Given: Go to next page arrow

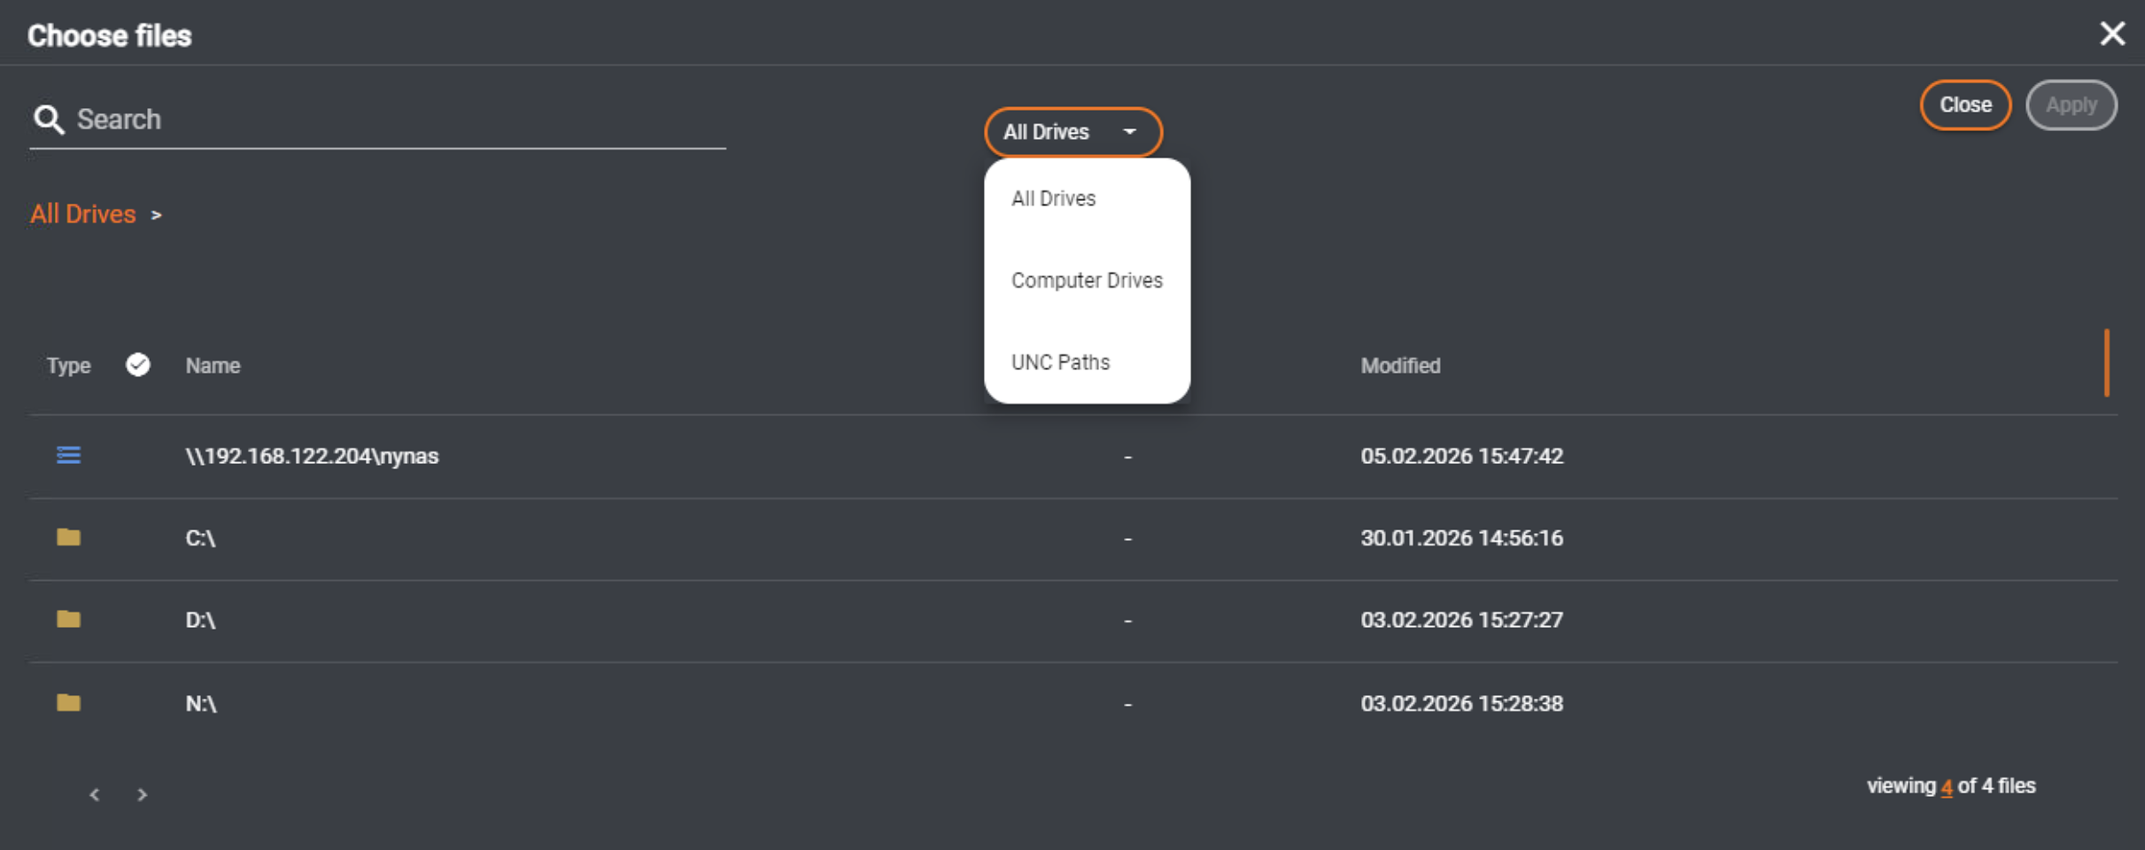Looking at the screenshot, I should pyautogui.click(x=142, y=795).
